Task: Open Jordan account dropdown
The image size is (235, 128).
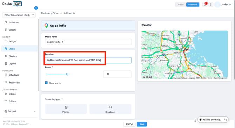Action: pyautogui.click(x=226, y=5)
